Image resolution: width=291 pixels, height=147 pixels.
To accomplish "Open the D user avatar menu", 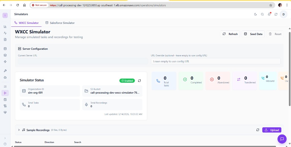I will pyautogui.click(x=283, y=14).
